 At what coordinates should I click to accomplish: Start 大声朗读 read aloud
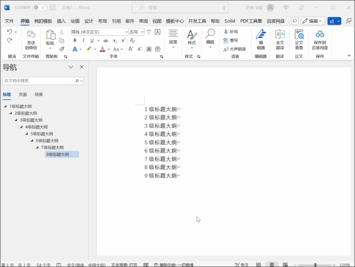tap(234, 49)
